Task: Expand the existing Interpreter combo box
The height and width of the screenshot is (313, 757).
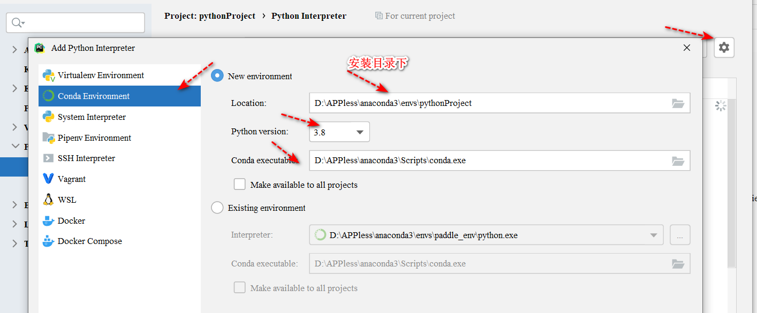Action: coord(486,235)
